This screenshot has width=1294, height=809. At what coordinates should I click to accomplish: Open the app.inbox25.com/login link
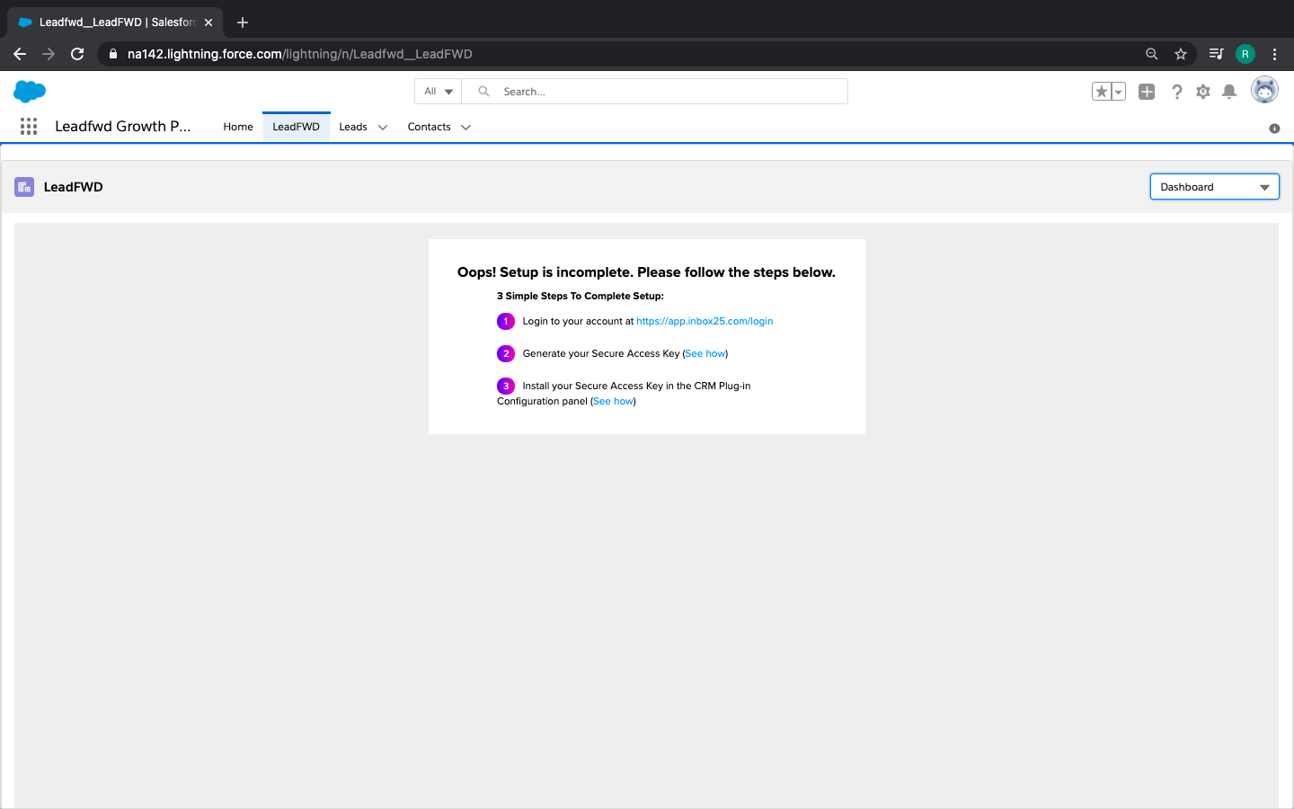pyautogui.click(x=705, y=321)
